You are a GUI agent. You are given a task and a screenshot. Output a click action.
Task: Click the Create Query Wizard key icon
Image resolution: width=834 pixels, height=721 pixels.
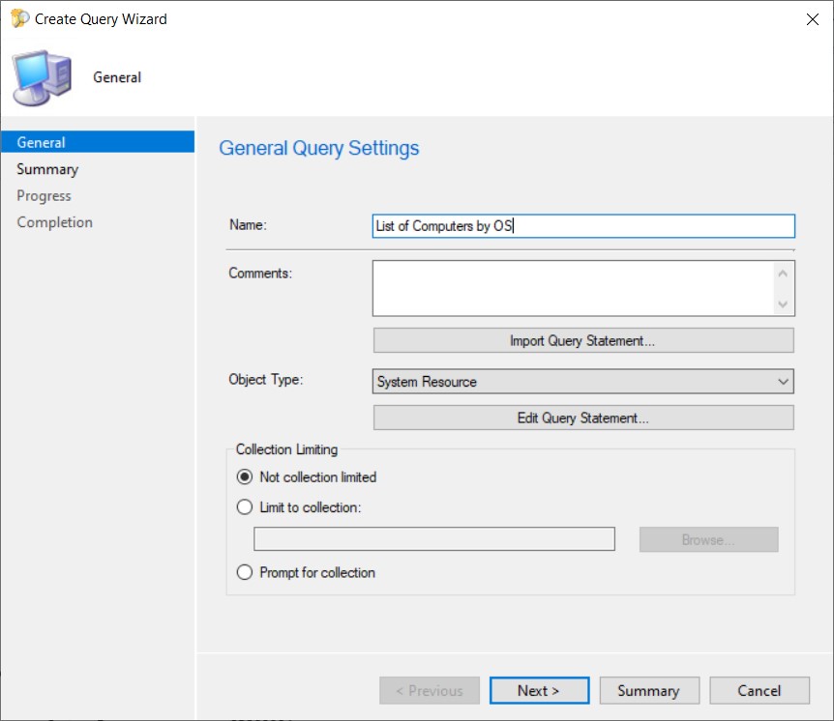[x=16, y=18]
